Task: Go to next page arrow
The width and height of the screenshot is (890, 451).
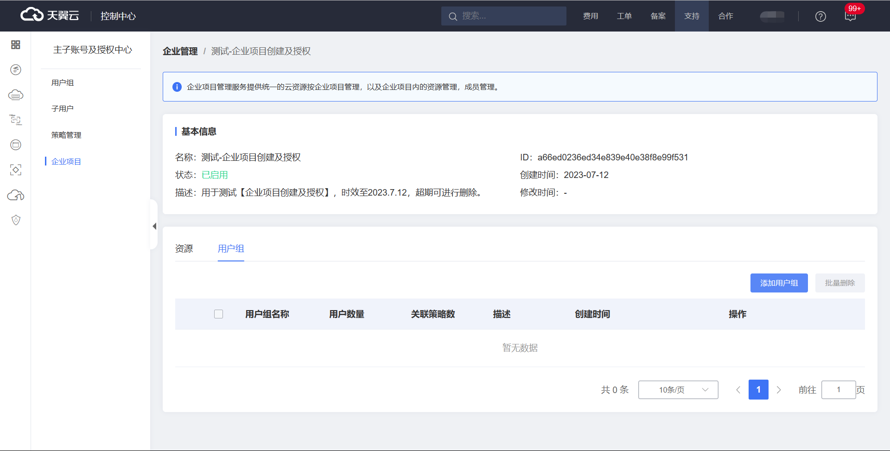Action: point(779,390)
